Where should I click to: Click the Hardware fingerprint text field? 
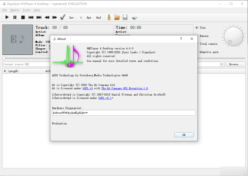pos(123,113)
